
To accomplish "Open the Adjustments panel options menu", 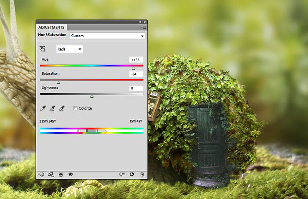I will 143,27.
